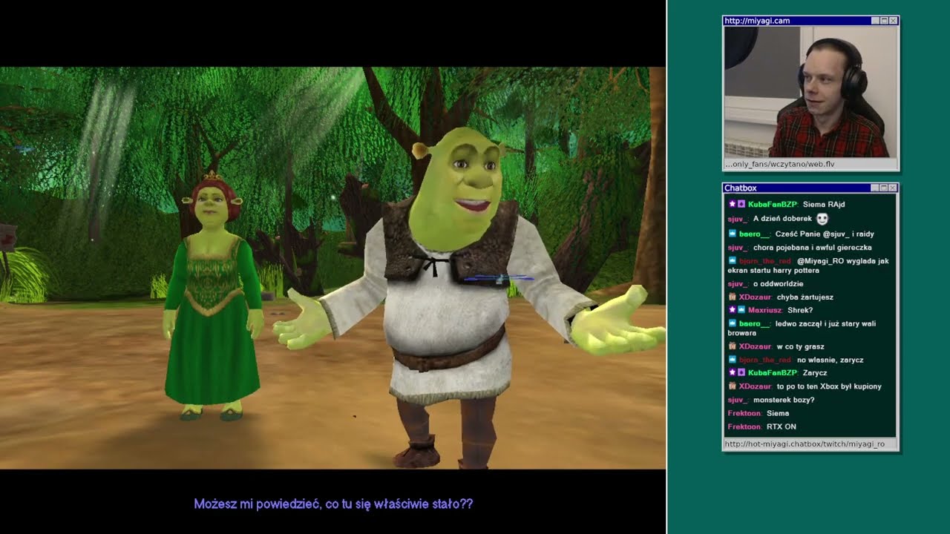Click the chat text 'chora pojebana i awful giereczka'
The width and height of the screenshot is (950, 534).
[x=812, y=247]
